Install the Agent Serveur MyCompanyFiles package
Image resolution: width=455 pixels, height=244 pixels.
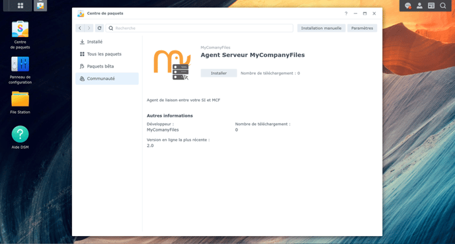coord(219,73)
